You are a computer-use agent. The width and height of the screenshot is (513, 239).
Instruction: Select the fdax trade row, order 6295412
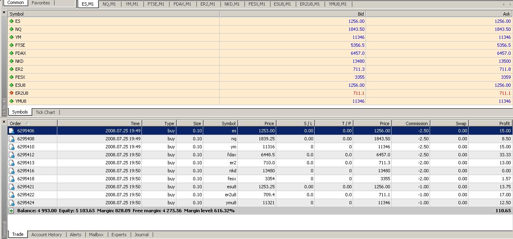pyautogui.click(x=240, y=155)
